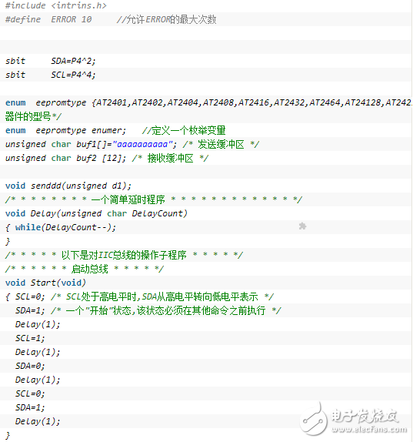The width and height of the screenshot is (413, 442).
Task: Click the enum eepromtype AT2401 list line
Action: point(208,102)
